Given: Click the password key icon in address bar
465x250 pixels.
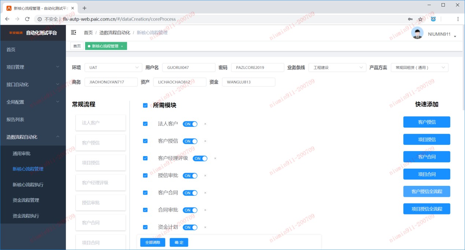Looking at the screenshot, I should (x=410, y=19).
